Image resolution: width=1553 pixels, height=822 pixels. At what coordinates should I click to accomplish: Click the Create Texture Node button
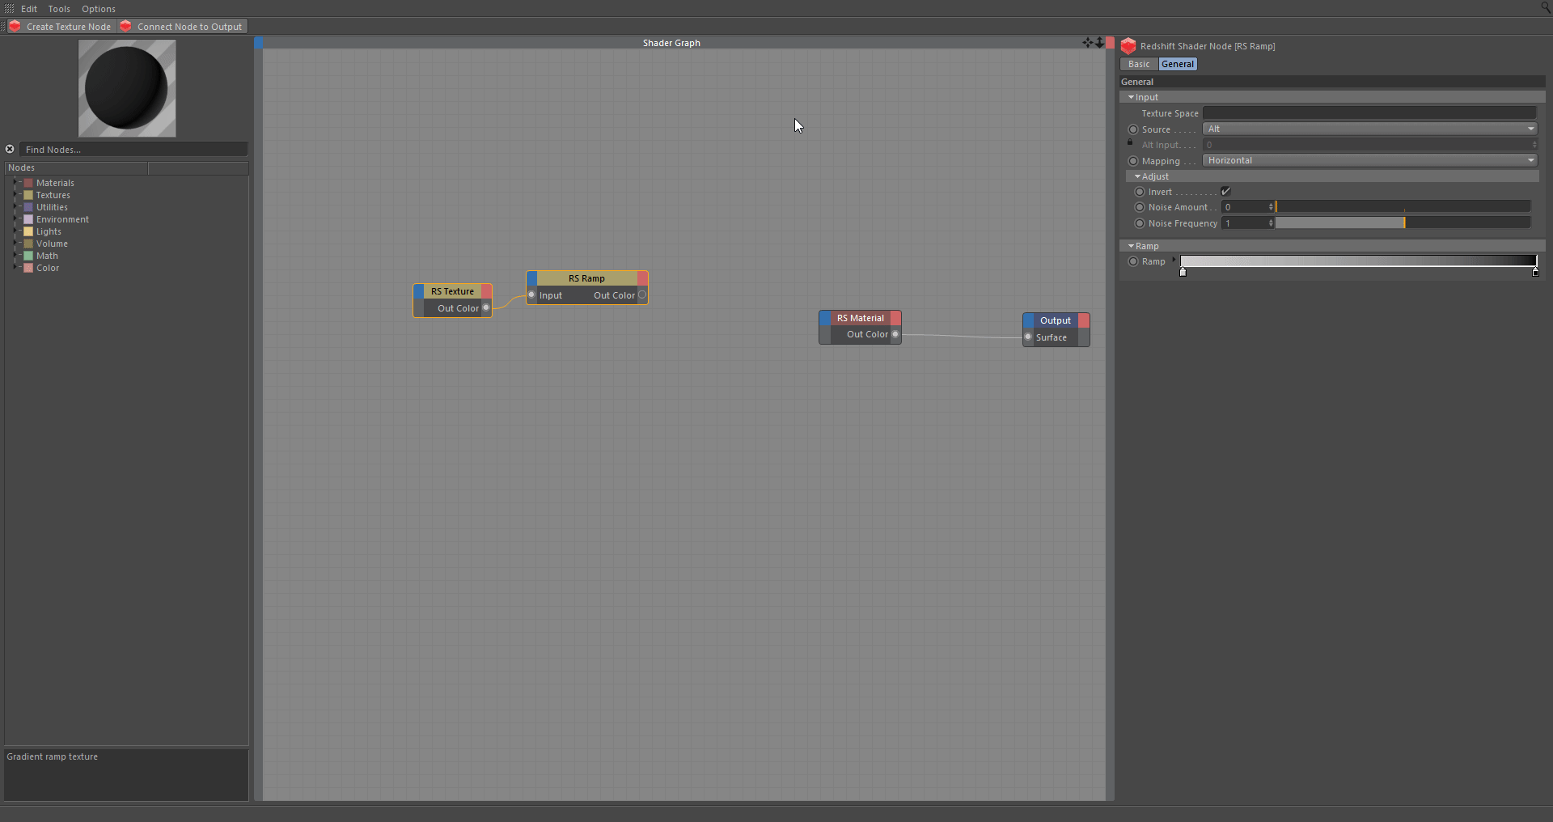click(x=61, y=27)
